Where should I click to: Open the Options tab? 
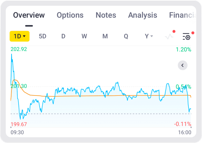click(70, 15)
